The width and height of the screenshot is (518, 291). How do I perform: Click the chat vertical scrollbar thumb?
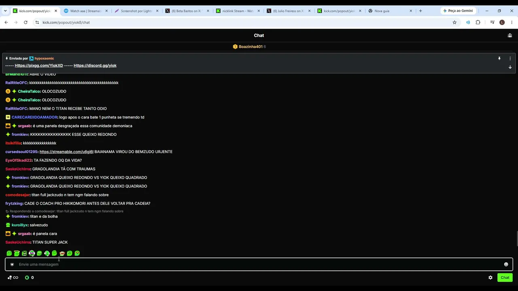516,238
